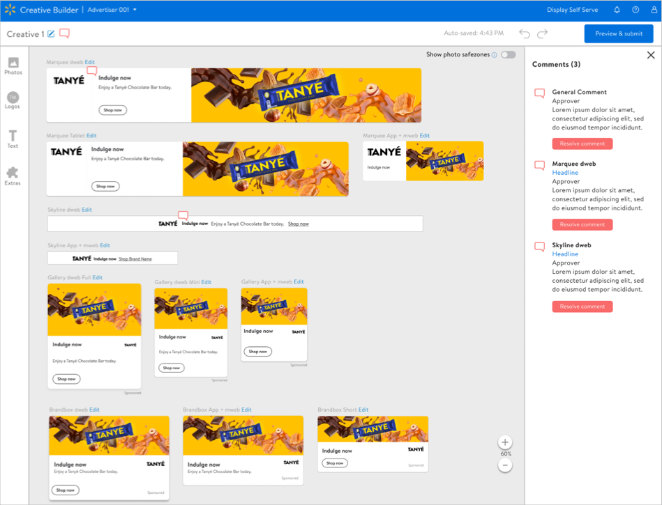This screenshot has width=662, height=505.
Task: Zoom out with the minus button
Action: [505, 465]
